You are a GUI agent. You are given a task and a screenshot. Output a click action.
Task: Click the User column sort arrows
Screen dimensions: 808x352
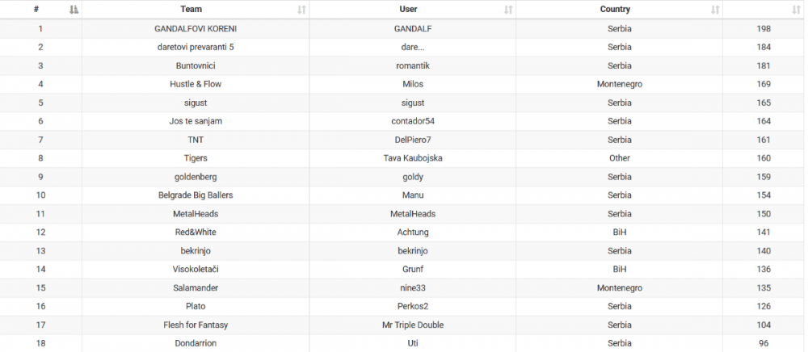pyautogui.click(x=508, y=10)
